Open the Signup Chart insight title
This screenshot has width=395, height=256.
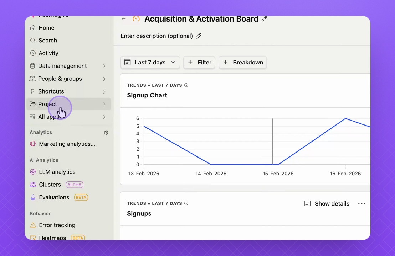pos(147,95)
